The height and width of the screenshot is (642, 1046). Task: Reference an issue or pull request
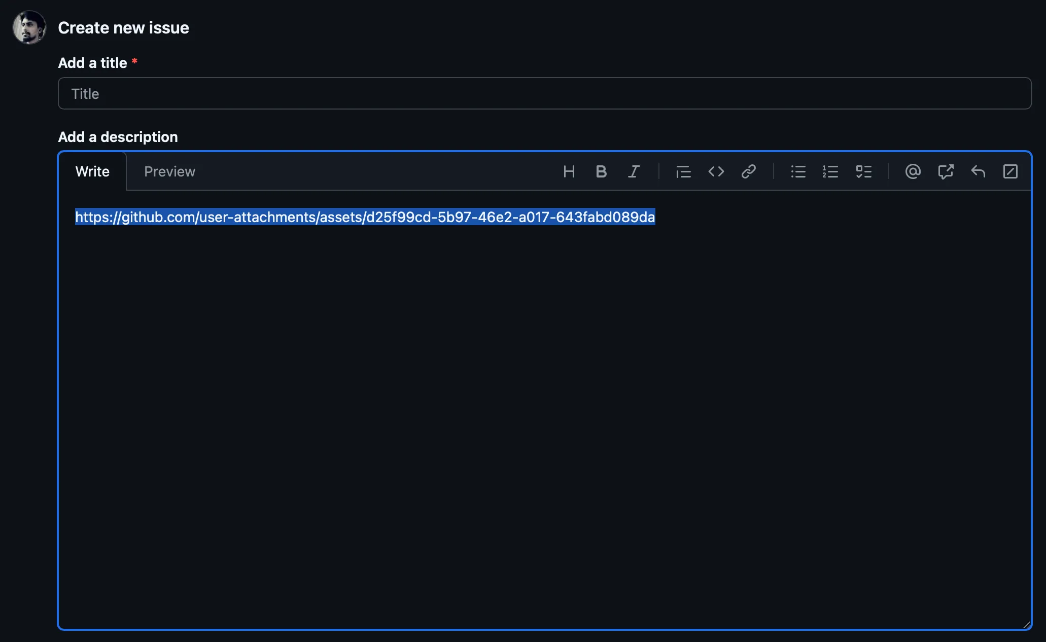[946, 171]
